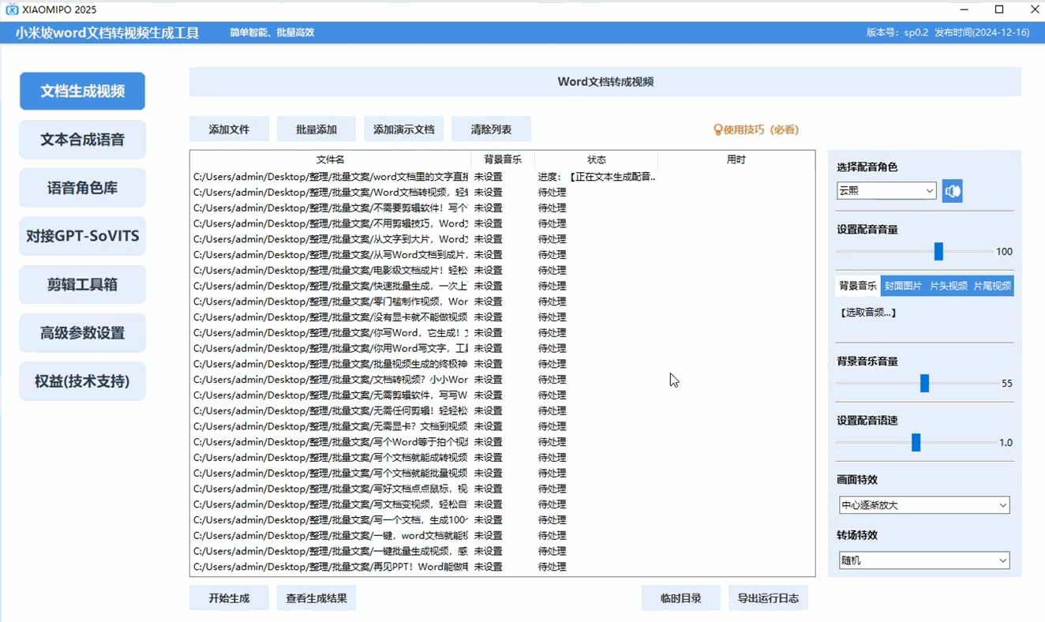Adjust the 设置配音语速 slider handle

pos(916,442)
